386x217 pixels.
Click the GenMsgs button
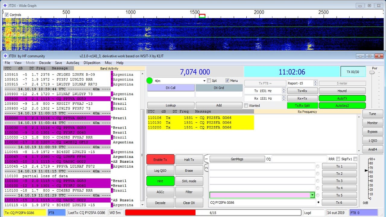click(237, 159)
